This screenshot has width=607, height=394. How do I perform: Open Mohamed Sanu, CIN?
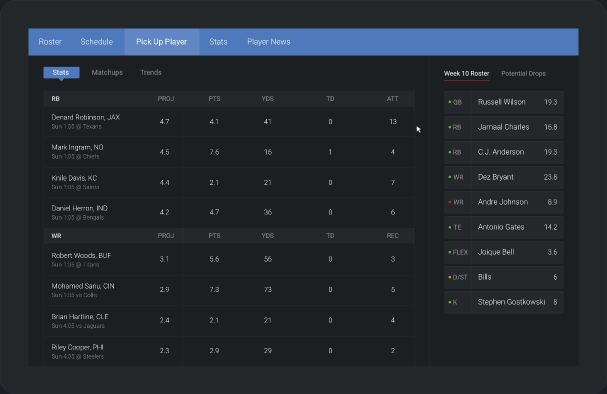point(83,286)
